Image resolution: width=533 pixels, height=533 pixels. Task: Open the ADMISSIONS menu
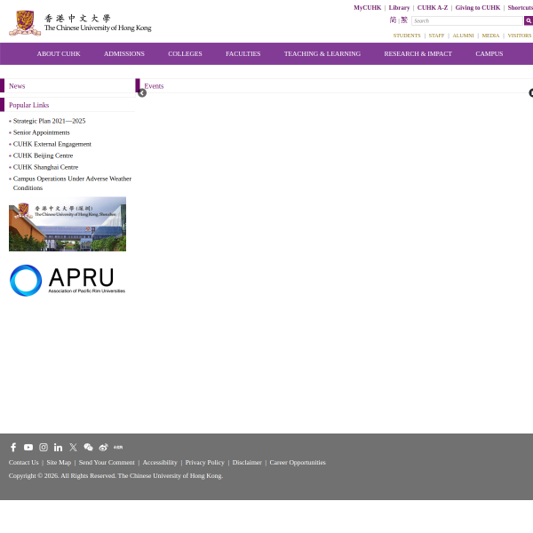tap(124, 53)
